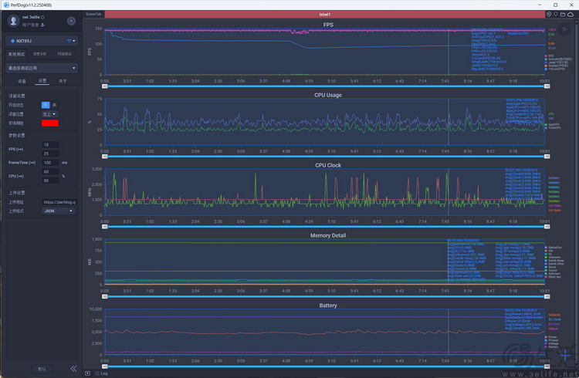Click the SceneTab label

click(x=93, y=14)
